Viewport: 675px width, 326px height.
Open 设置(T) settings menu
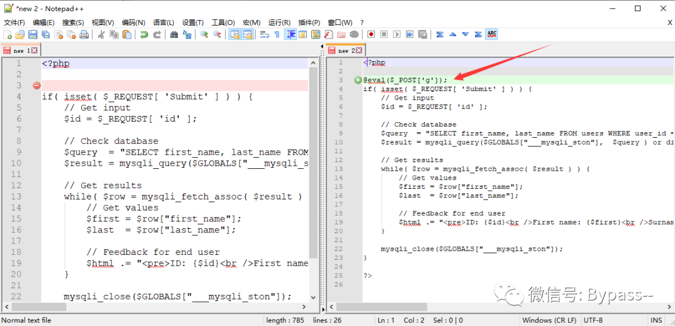click(x=193, y=22)
